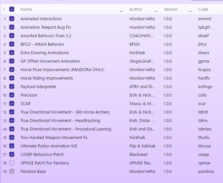Select Ultimate Potion Animation NG name
The height and width of the screenshot is (183, 223).
49,146
